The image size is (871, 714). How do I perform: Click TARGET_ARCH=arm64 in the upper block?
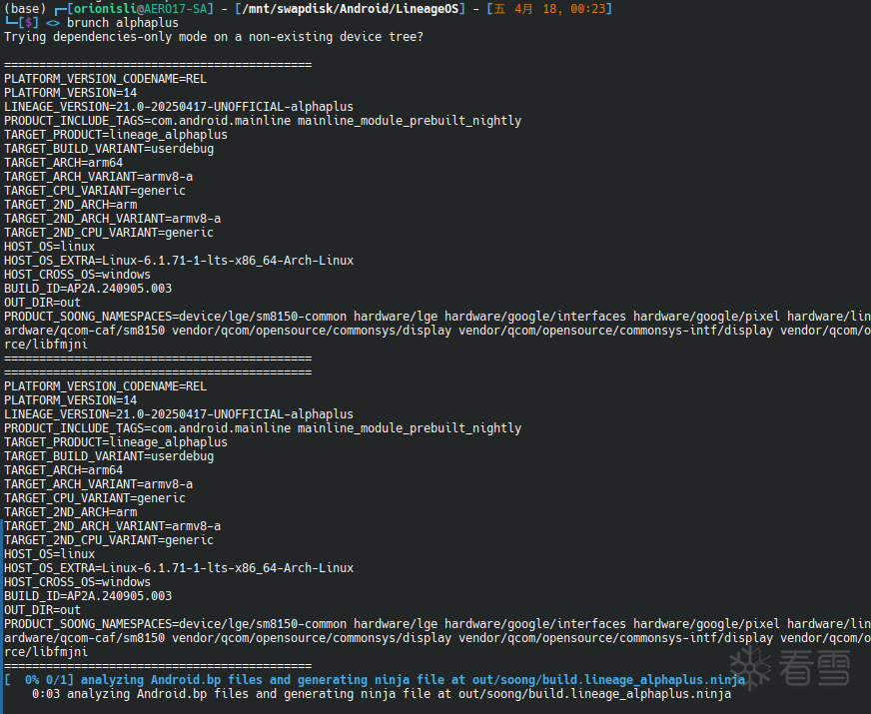coord(63,163)
